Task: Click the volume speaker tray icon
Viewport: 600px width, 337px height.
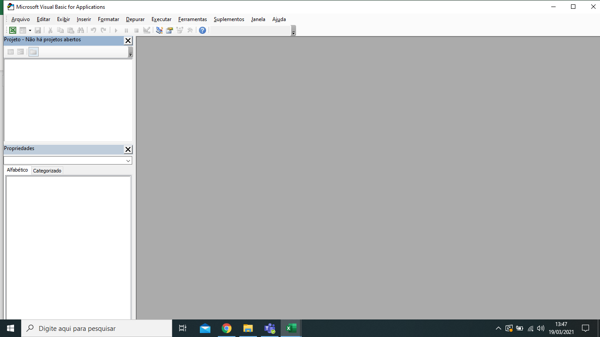Action: (x=541, y=328)
